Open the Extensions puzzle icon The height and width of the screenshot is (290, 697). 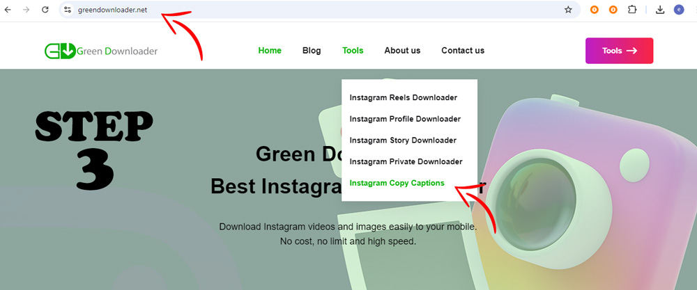point(631,9)
